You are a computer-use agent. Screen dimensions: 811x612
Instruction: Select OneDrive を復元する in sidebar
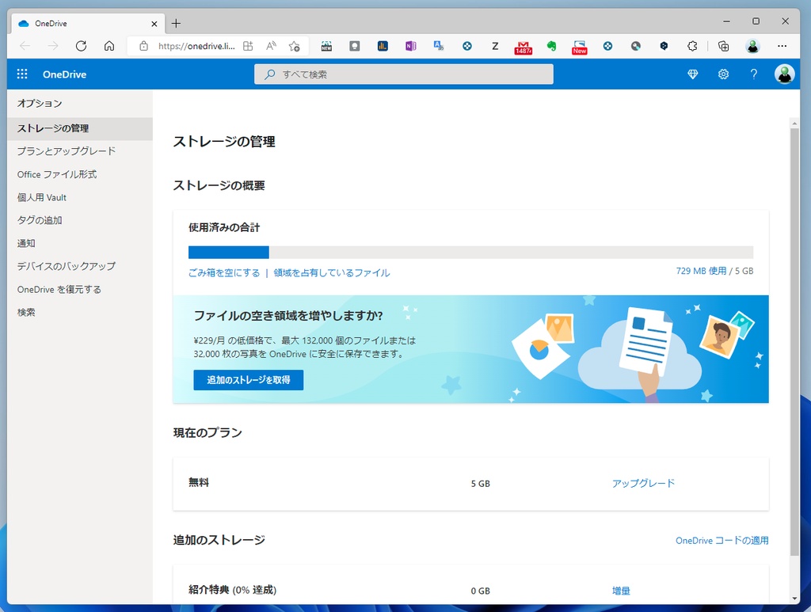(x=80, y=289)
